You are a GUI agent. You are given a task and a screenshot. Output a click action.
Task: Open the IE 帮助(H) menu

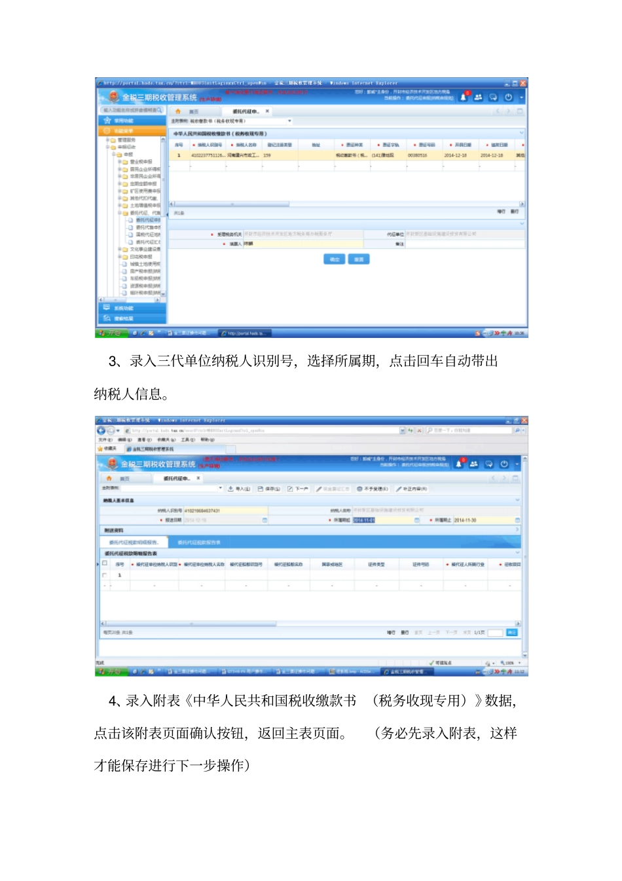pos(207,440)
